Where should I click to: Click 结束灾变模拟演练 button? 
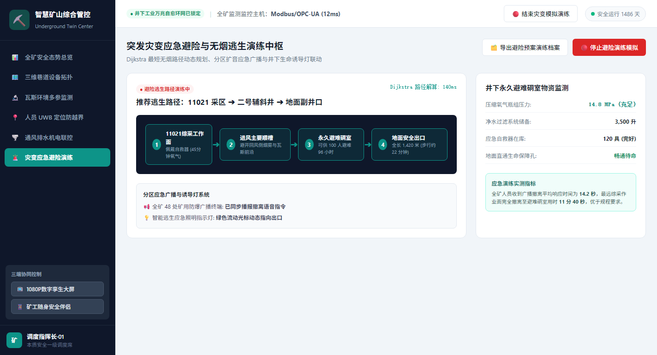(541, 14)
